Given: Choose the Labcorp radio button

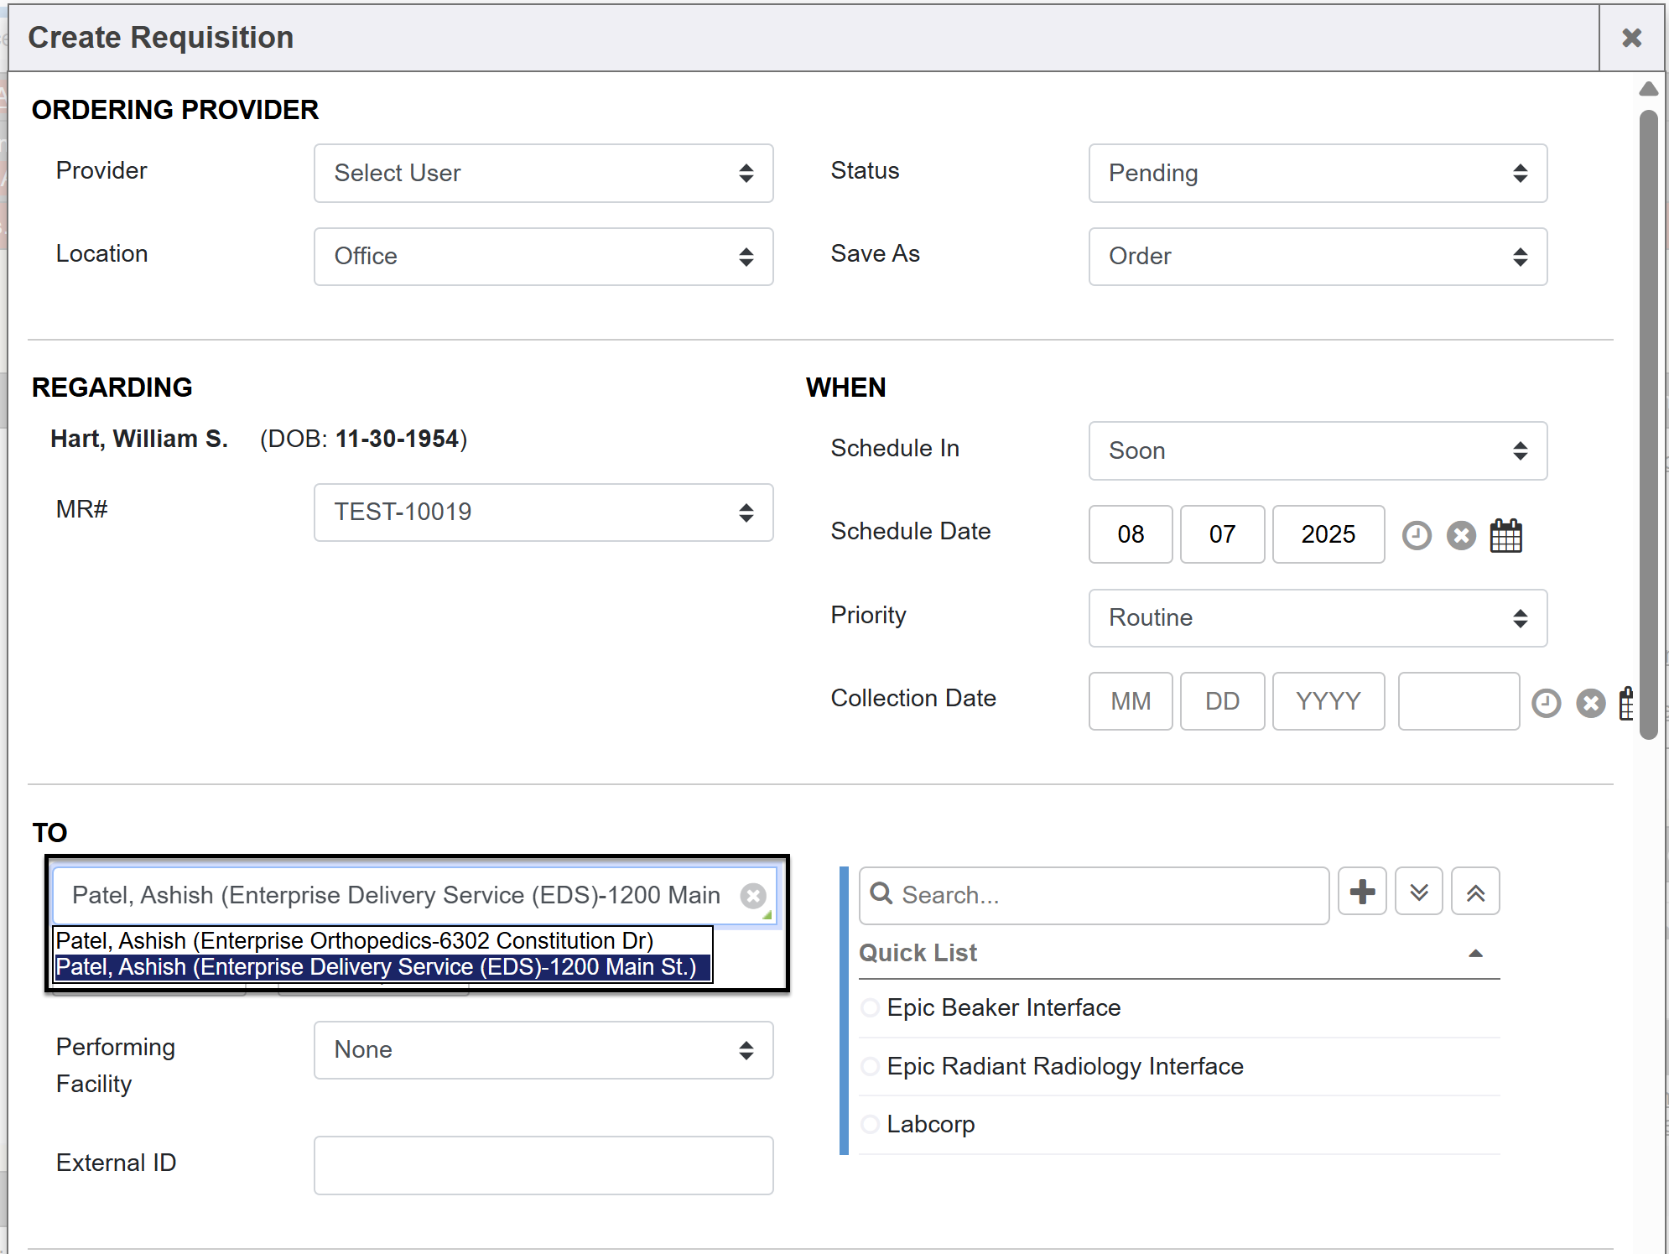Looking at the screenshot, I should click(x=871, y=1124).
